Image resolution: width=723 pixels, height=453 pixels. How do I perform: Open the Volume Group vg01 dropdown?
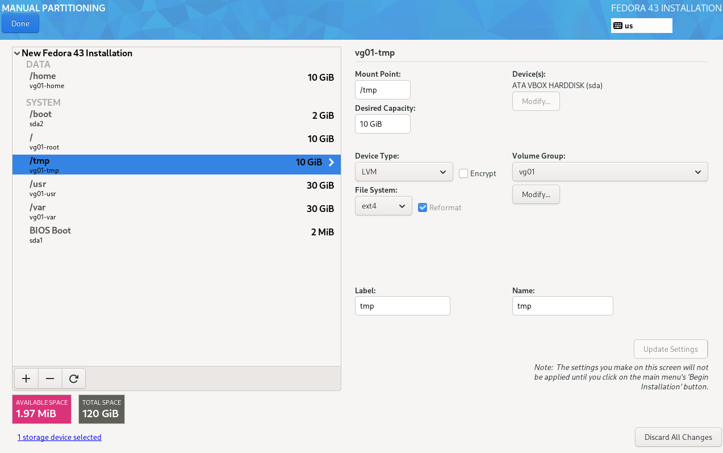point(609,172)
